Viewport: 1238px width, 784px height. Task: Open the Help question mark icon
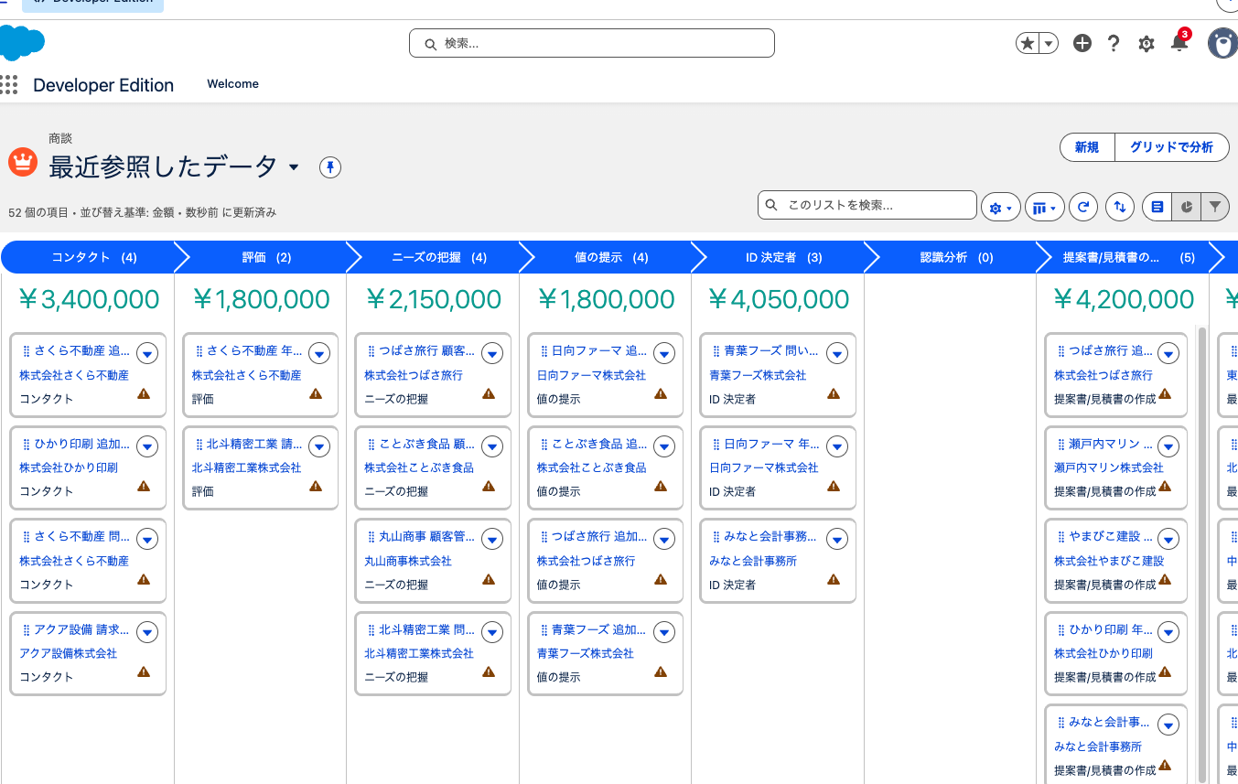pyautogui.click(x=1114, y=43)
